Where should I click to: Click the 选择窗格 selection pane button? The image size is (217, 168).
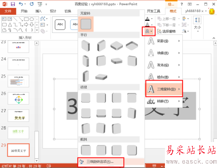point(166,31)
